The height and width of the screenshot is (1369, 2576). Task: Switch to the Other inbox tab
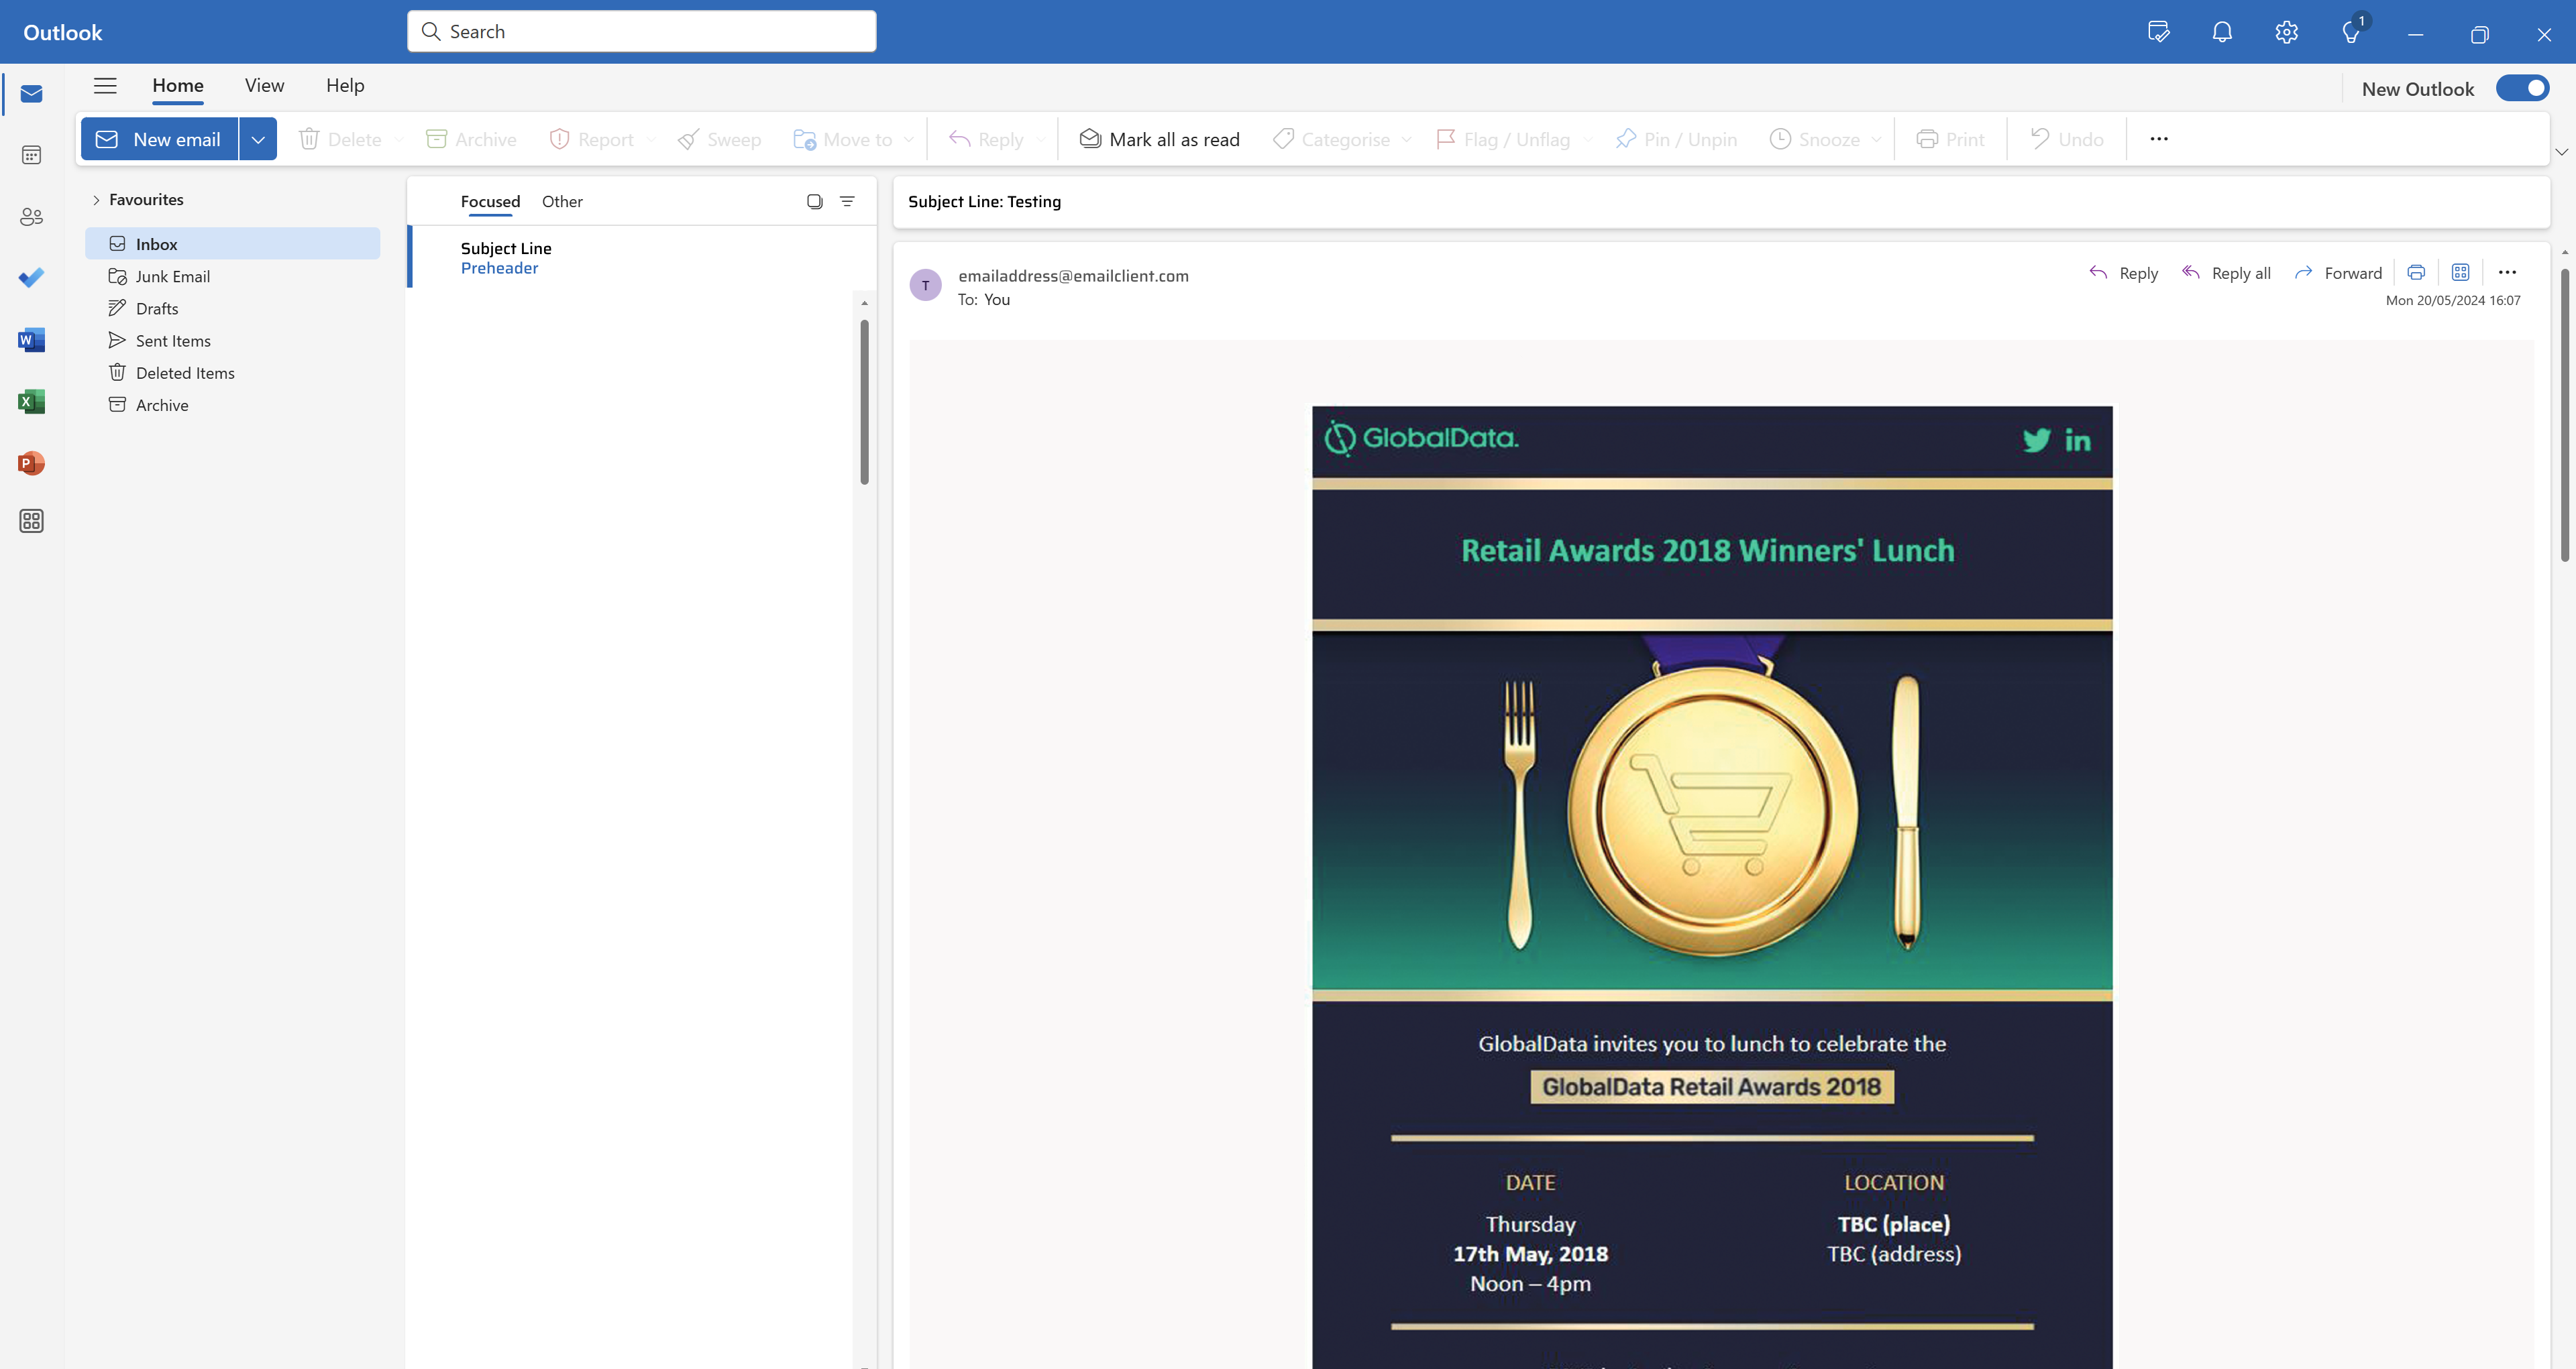click(x=562, y=202)
